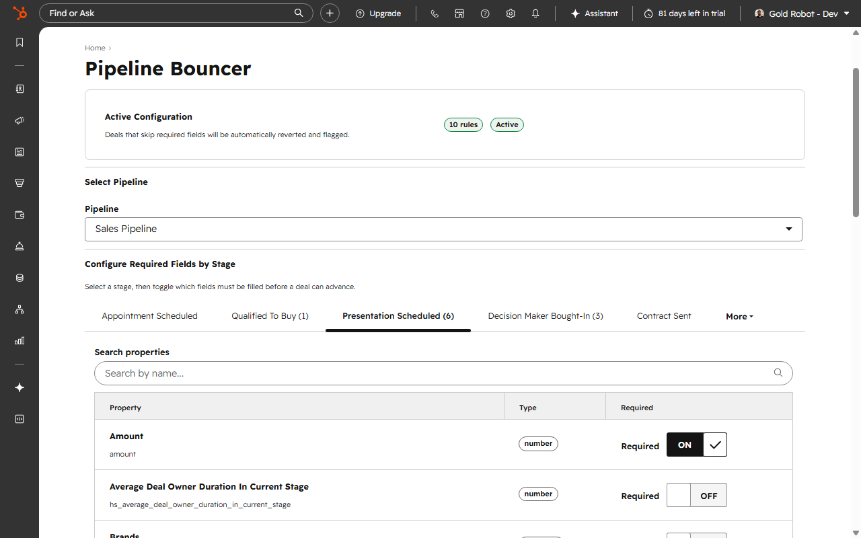This screenshot has height=538, width=861.
Task: Click the Find or Ask search box
Action: (x=176, y=13)
